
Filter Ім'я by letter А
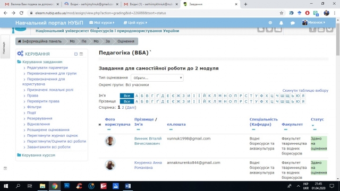137,95
